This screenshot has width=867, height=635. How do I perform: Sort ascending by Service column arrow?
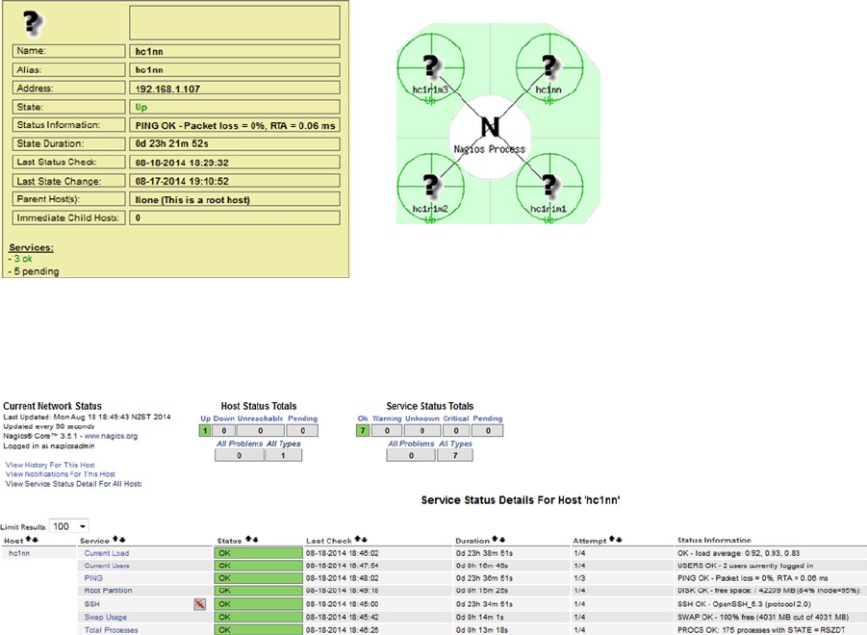tap(115, 540)
